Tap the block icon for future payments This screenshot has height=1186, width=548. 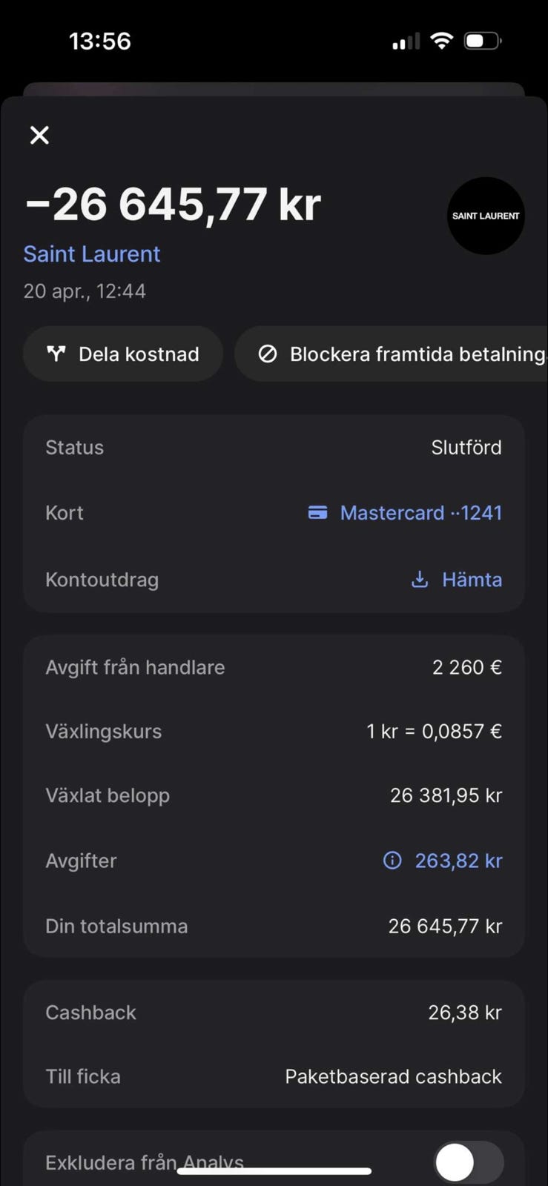[x=268, y=354]
